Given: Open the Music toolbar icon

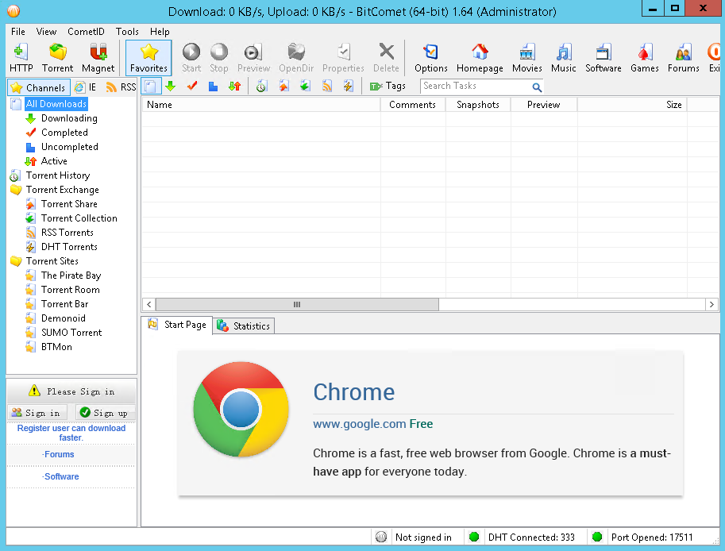Looking at the screenshot, I should [563, 58].
